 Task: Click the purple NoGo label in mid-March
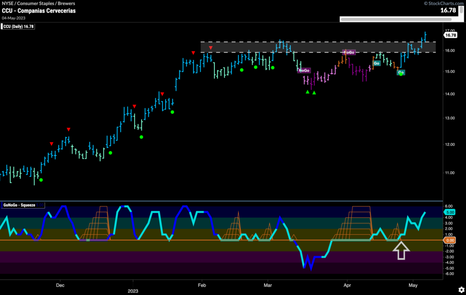[x=304, y=71]
